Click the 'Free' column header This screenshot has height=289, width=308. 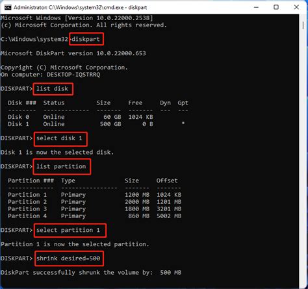point(135,103)
